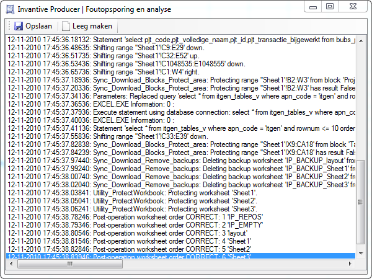Select line Execute statement using database connection

coord(181,112)
